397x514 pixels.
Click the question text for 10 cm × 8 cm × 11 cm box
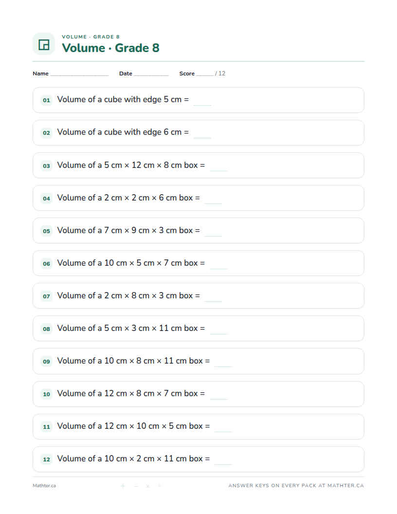click(133, 361)
